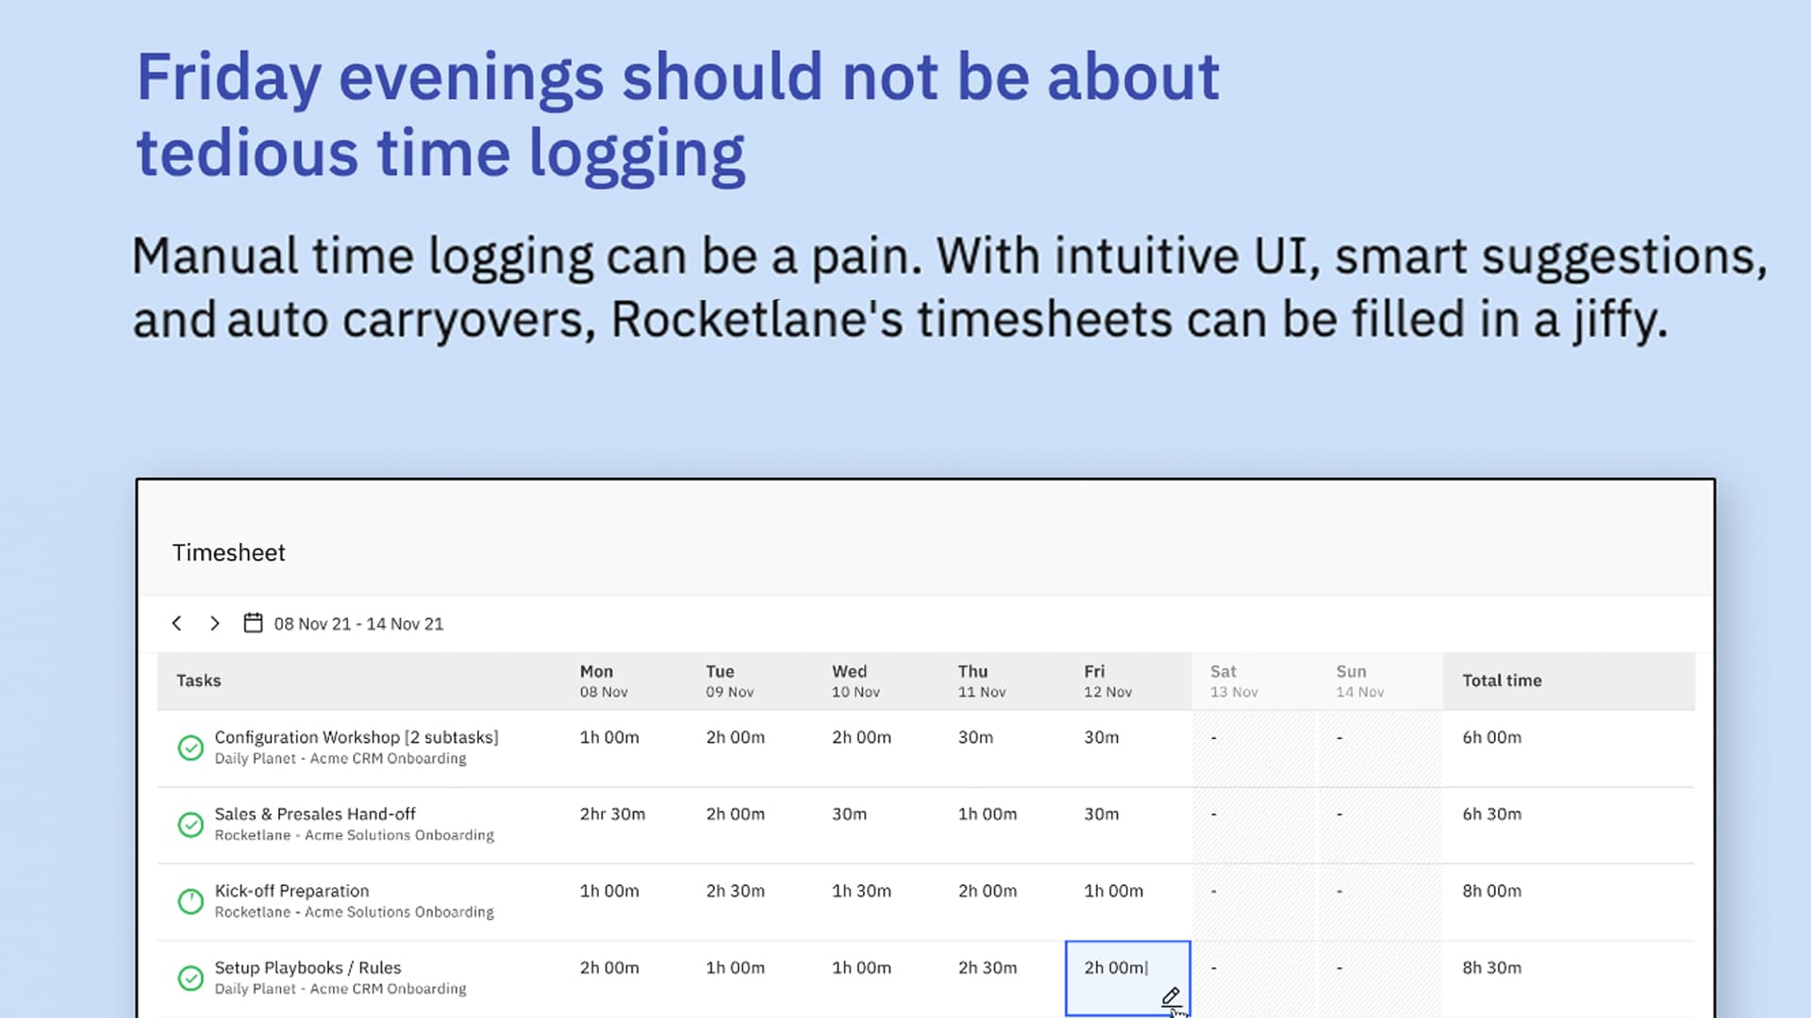Image resolution: width=1811 pixels, height=1018 pixels.
Task: Click the Sat 13 Nov column header
Action: 1234,681
